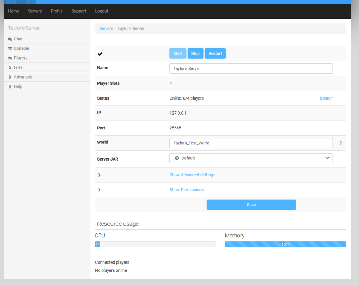359x286 pixels.
Task: Switch to the Home page
Action: 13,11
